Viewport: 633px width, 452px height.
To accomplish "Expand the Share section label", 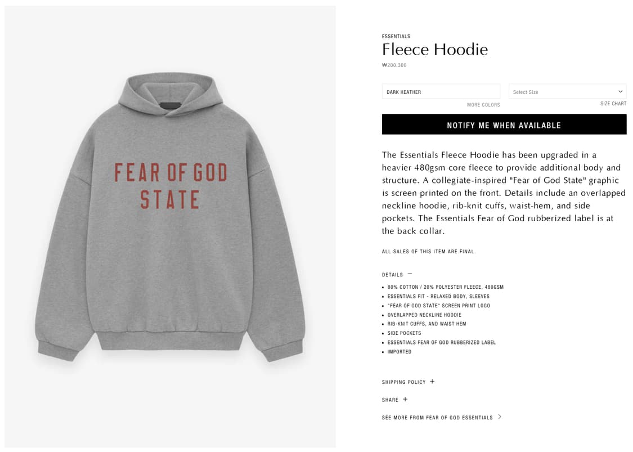I will click(x=390, y=400).
